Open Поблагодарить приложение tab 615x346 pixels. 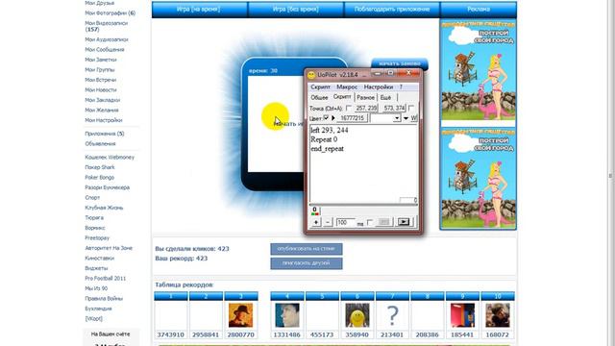(392, 9)
